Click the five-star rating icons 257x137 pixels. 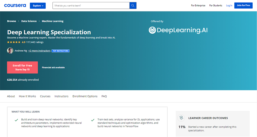pyautogui.click(x=14, y=42)
